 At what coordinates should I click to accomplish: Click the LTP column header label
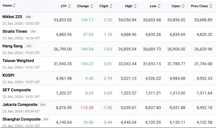point(64,6)
